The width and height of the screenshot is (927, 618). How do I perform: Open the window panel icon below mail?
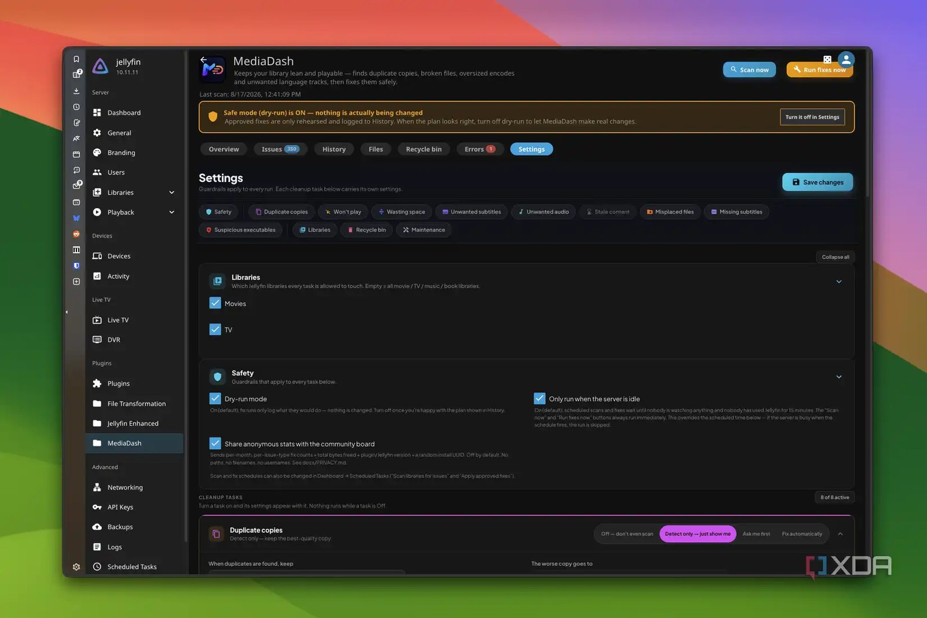[x=76, y=202]
